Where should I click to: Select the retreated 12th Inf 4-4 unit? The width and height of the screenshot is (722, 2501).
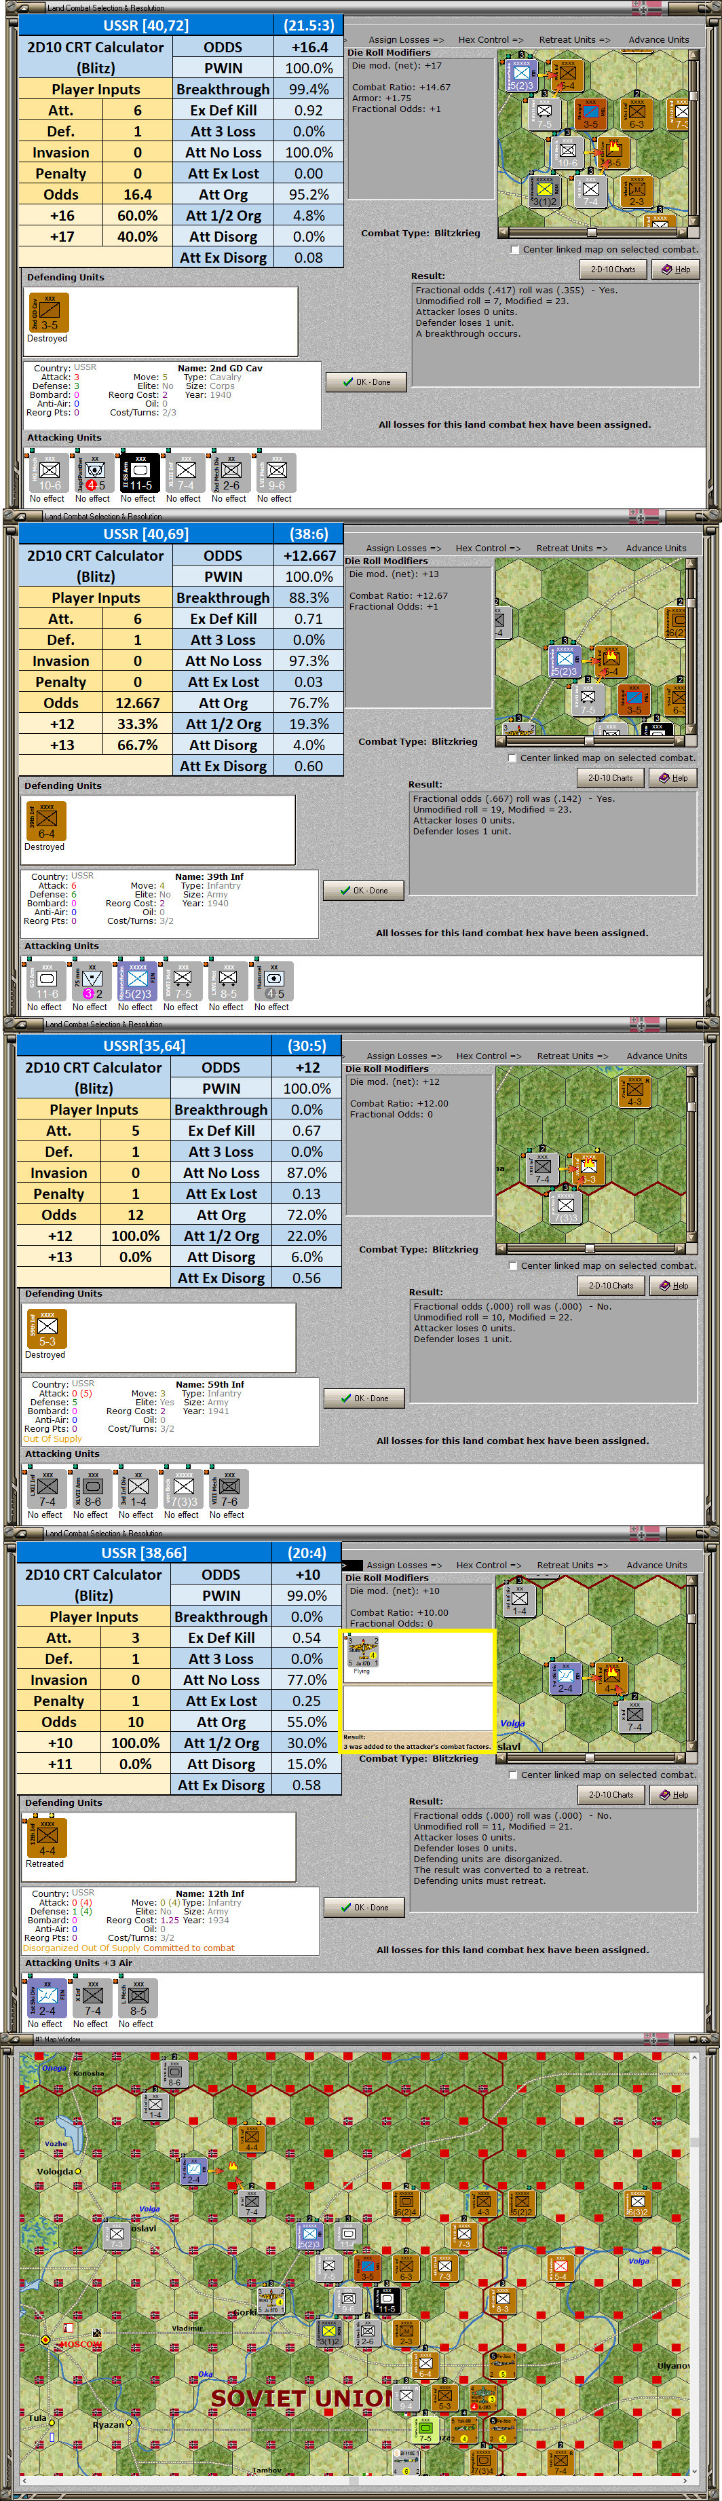coord(45,1838)
